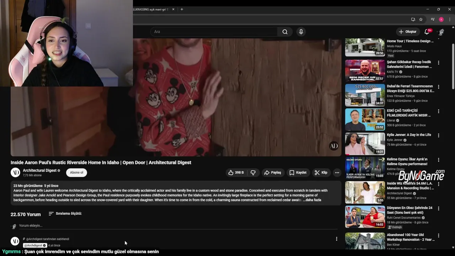Screen dimensions: 455x256
Task: Click the install app icon in address bar
Action: (x=413, y=19)
